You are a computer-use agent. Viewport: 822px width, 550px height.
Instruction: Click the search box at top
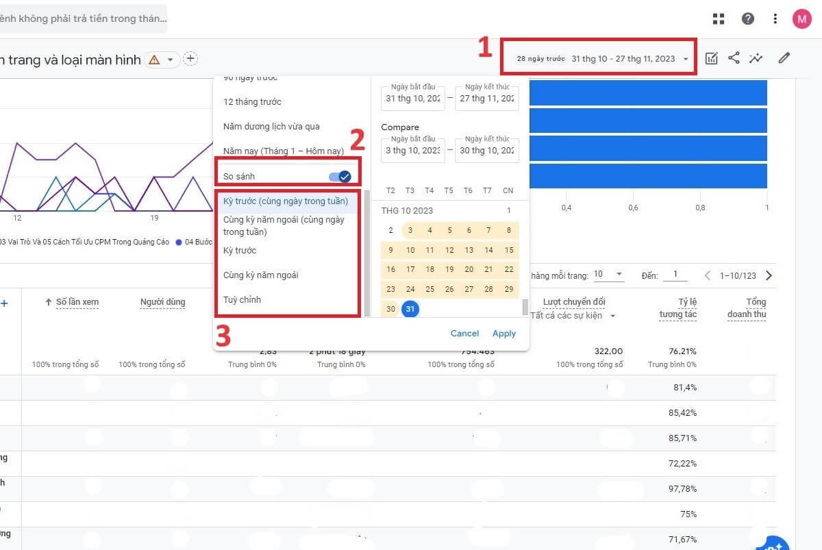tap(82, 18)
